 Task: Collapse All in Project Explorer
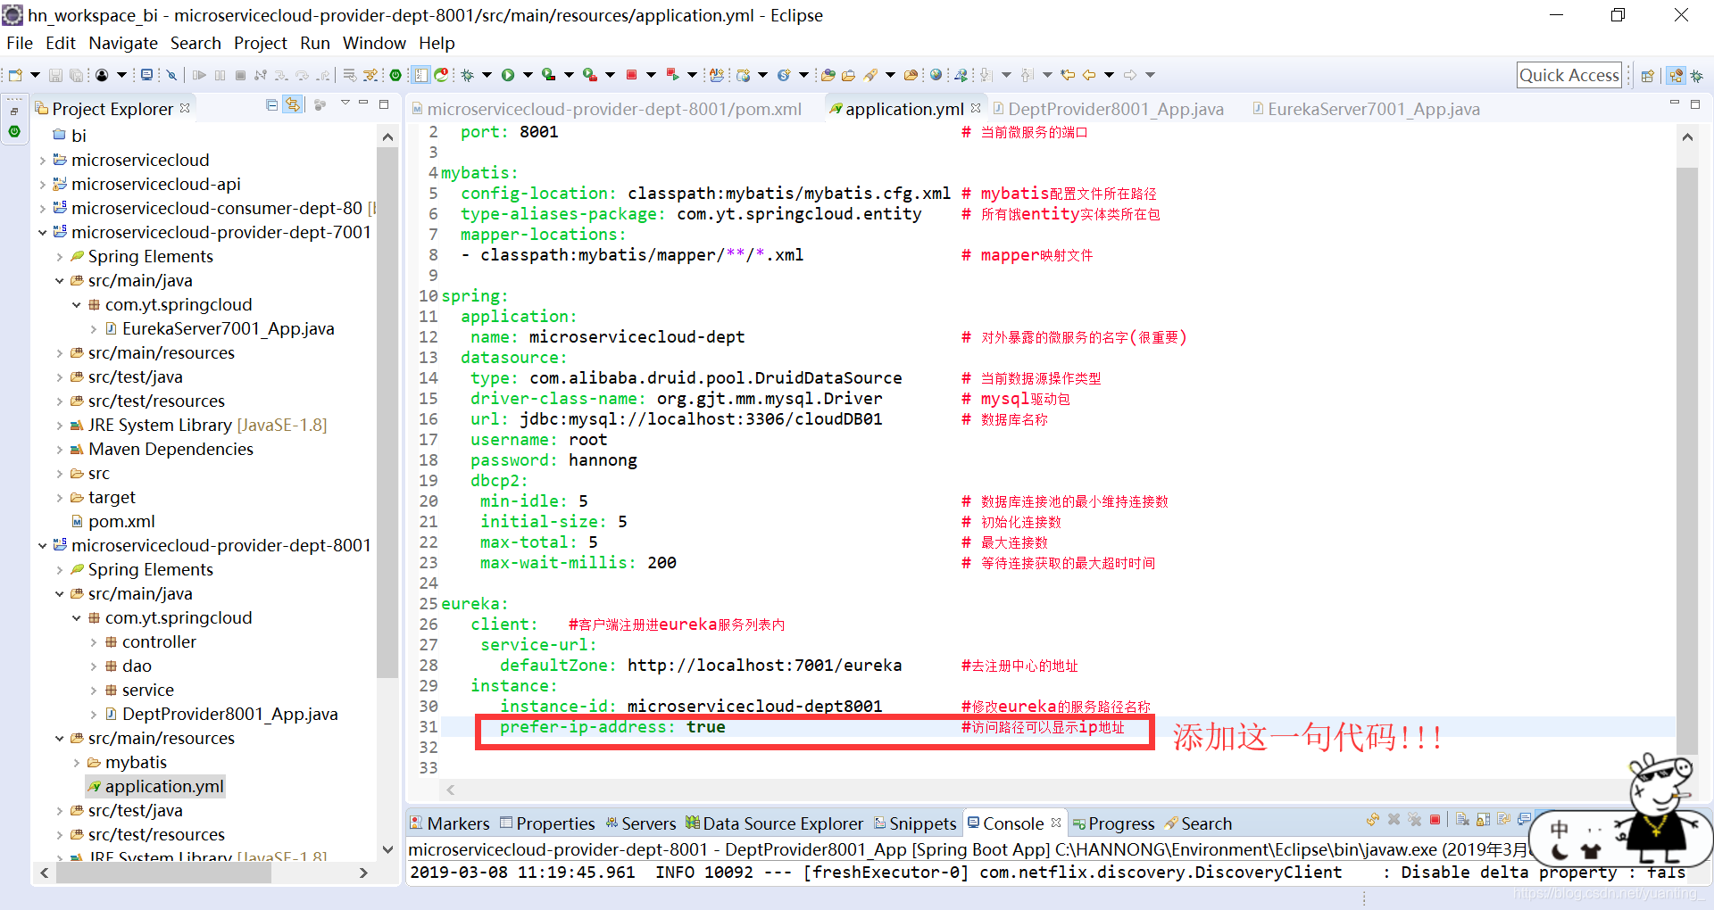tap(272, 105)
